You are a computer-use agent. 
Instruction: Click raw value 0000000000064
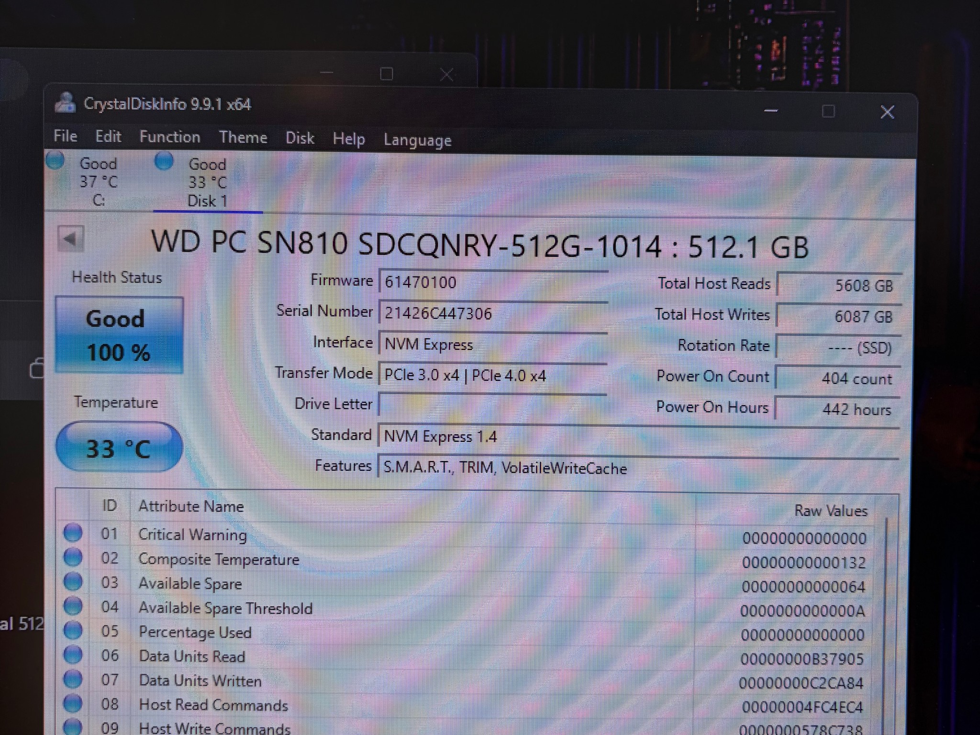pos(803,587)
